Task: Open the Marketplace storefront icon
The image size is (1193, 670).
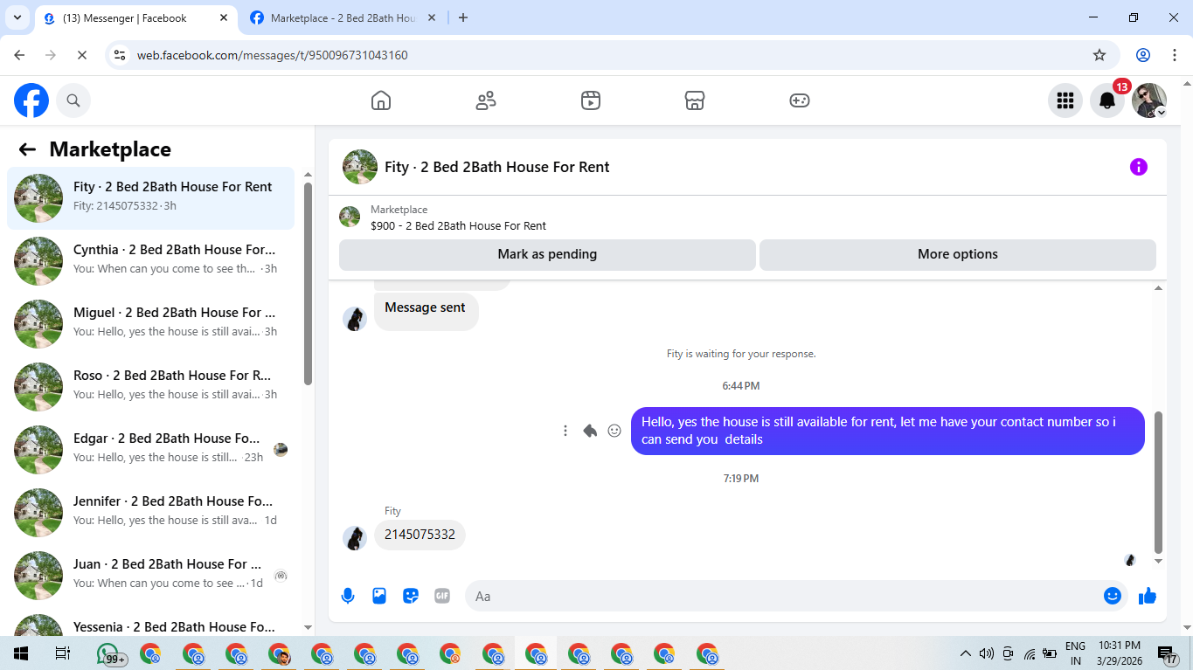Action: 695,100
